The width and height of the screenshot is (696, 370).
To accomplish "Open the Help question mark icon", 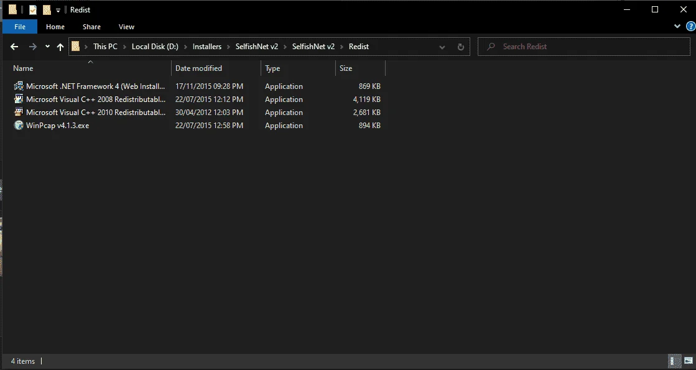I will (x=690, y=27).
